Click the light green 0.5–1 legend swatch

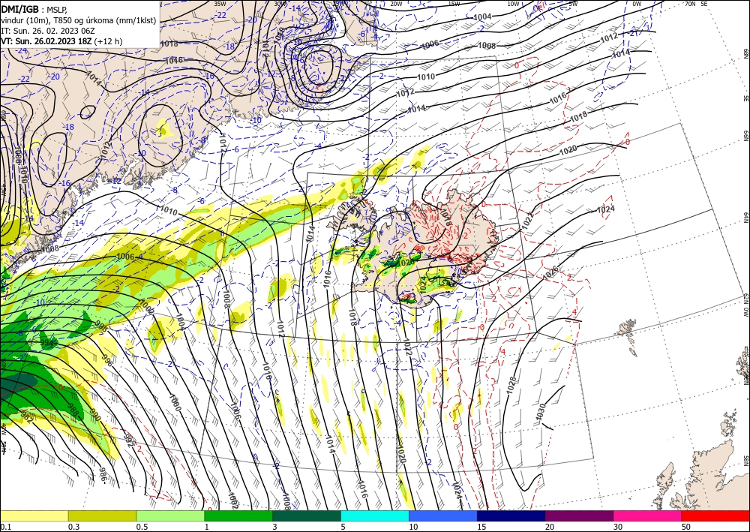tap(170, 515)
